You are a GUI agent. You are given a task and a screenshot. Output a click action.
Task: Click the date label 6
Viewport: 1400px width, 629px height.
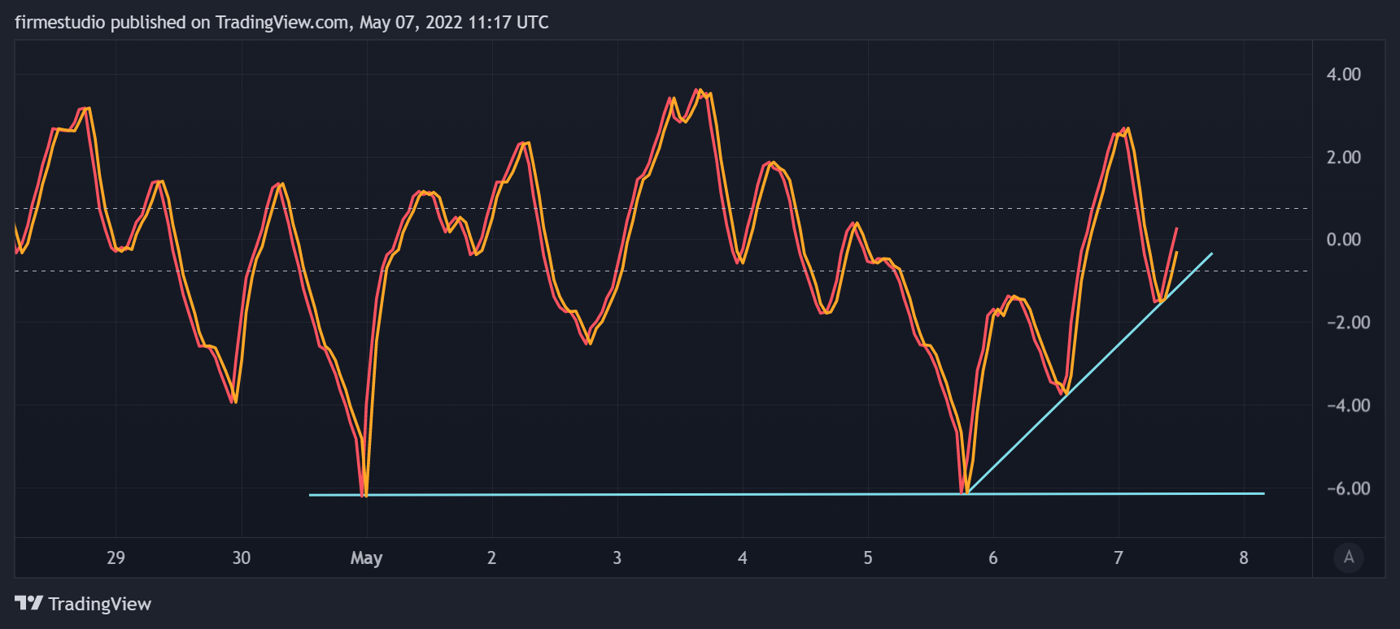pos(992,557)
